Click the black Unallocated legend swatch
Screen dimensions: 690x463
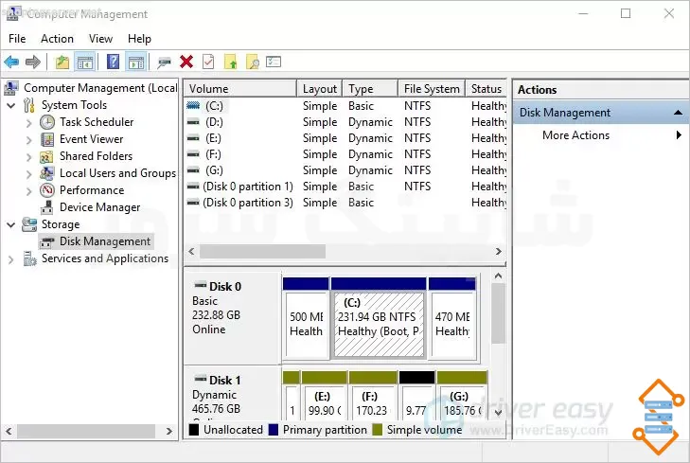194,430
